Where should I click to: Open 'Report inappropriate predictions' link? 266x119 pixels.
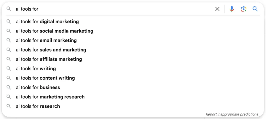point(232,114)
